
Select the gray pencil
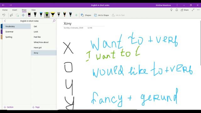(x=59, y=14)
